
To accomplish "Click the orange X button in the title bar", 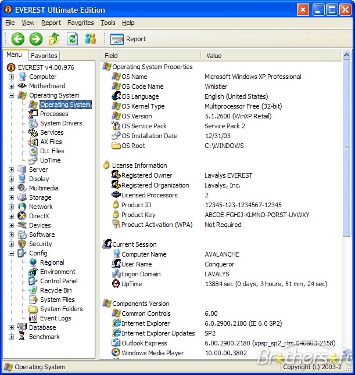I will tap(303, 10).
